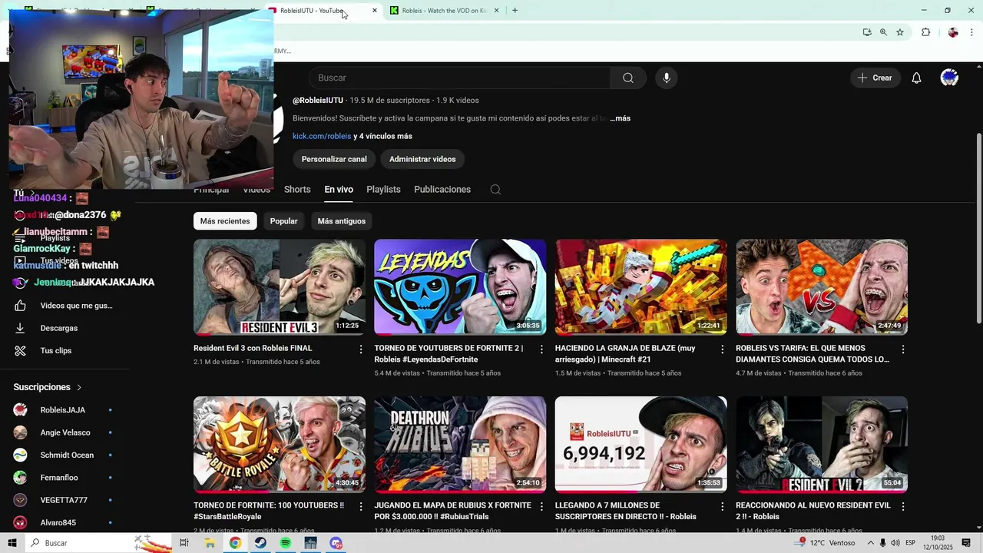Start voice search with the microphone icon

click(x=667, y=78)
